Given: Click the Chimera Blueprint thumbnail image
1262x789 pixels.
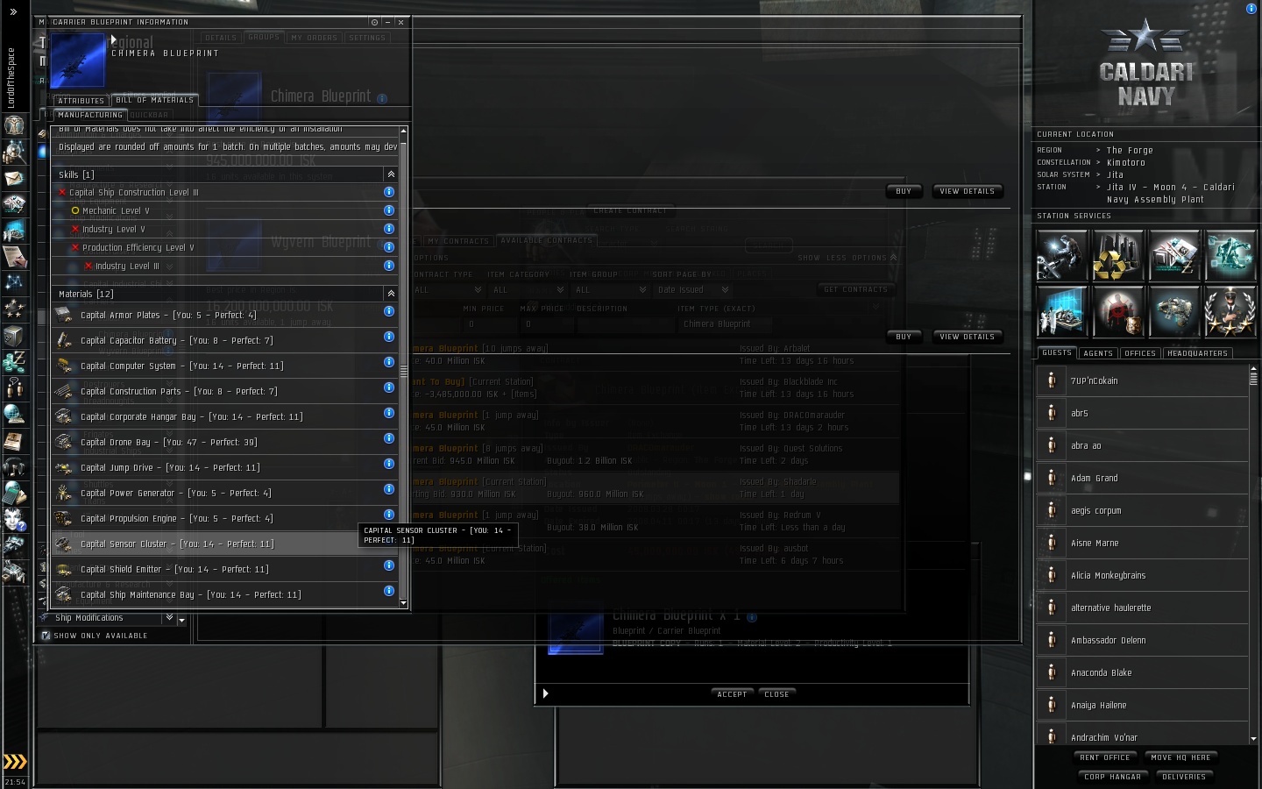Looking at the screenshot, I should [78, 60].
